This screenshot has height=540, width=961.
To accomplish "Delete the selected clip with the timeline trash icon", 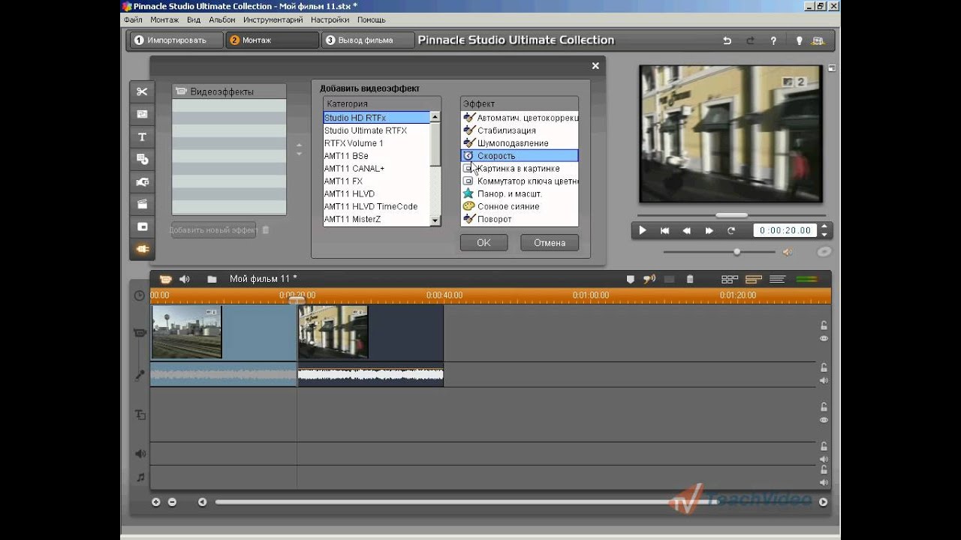I will [690, 279].
